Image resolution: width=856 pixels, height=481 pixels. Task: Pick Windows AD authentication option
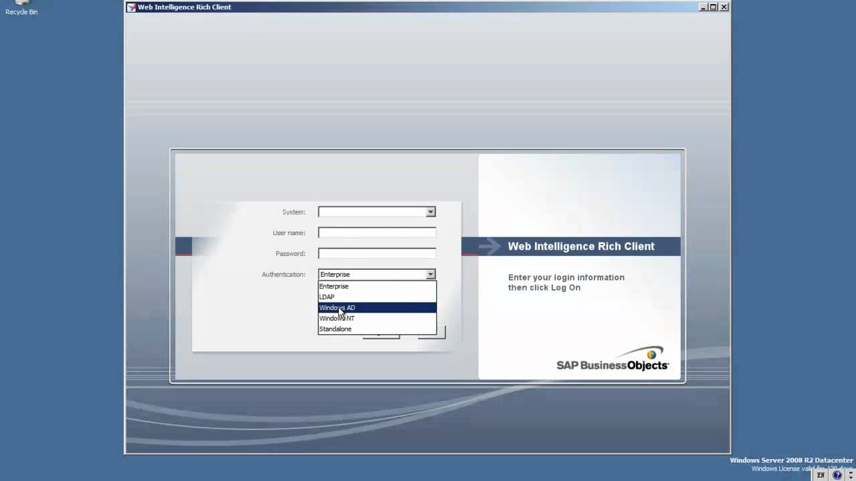click(x=377, y=307)
